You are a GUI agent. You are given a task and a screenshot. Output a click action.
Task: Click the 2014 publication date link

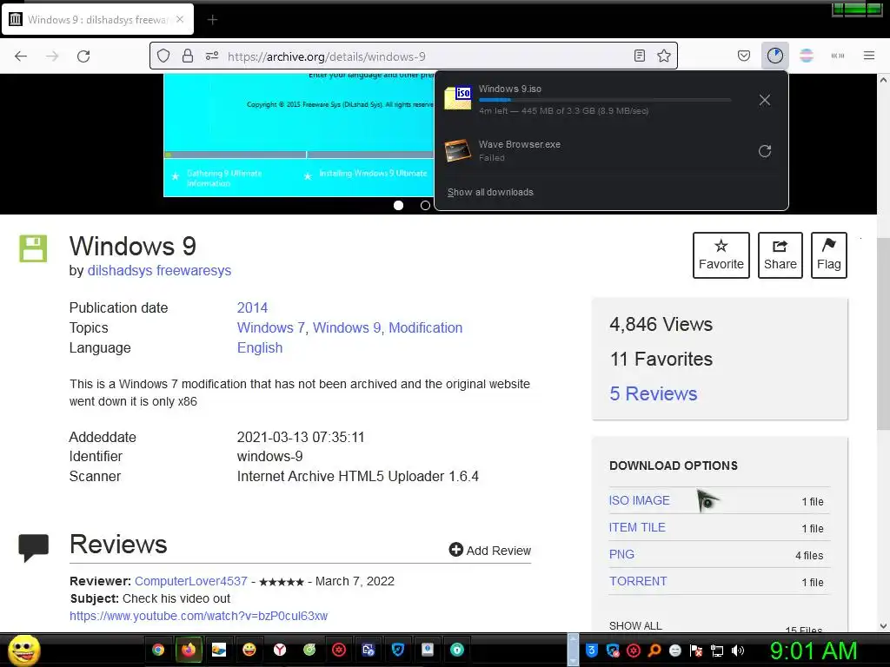click(x=252, y=307)
